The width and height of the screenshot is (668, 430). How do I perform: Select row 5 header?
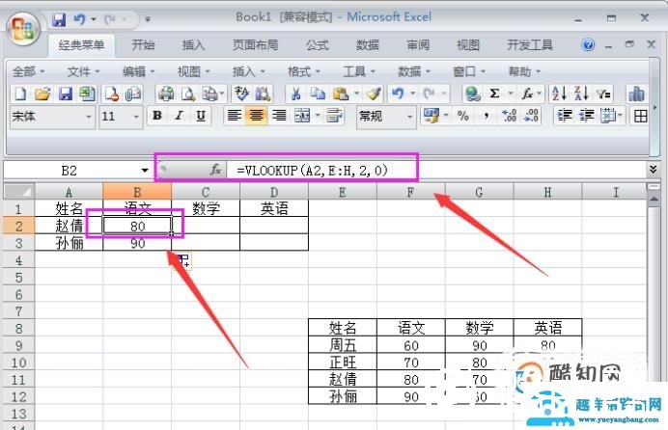[x=18, y=278]
